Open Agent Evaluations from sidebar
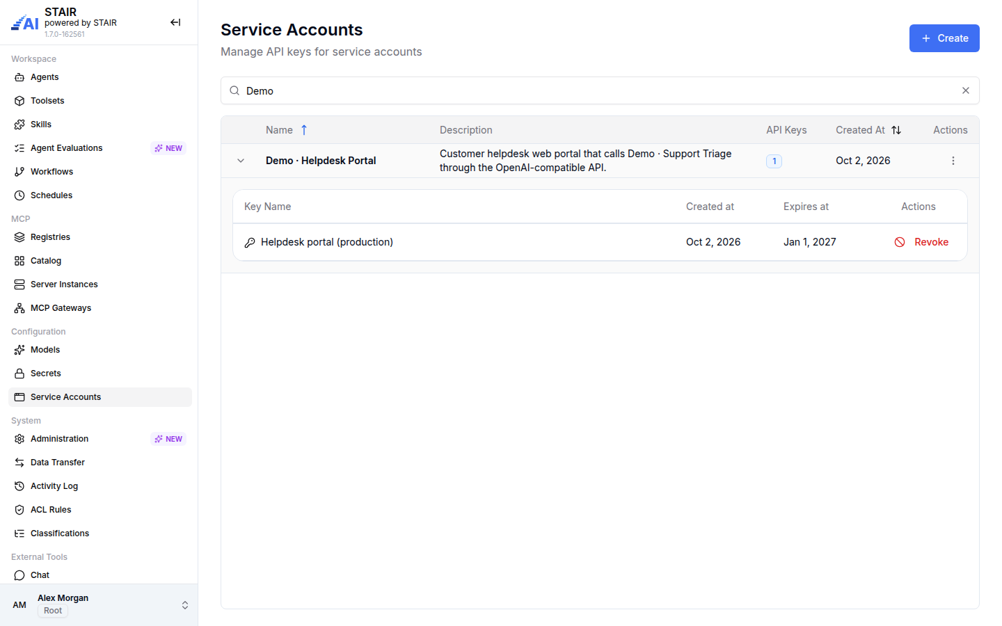This screenshot has width=1002, height=626. point(100,148)
